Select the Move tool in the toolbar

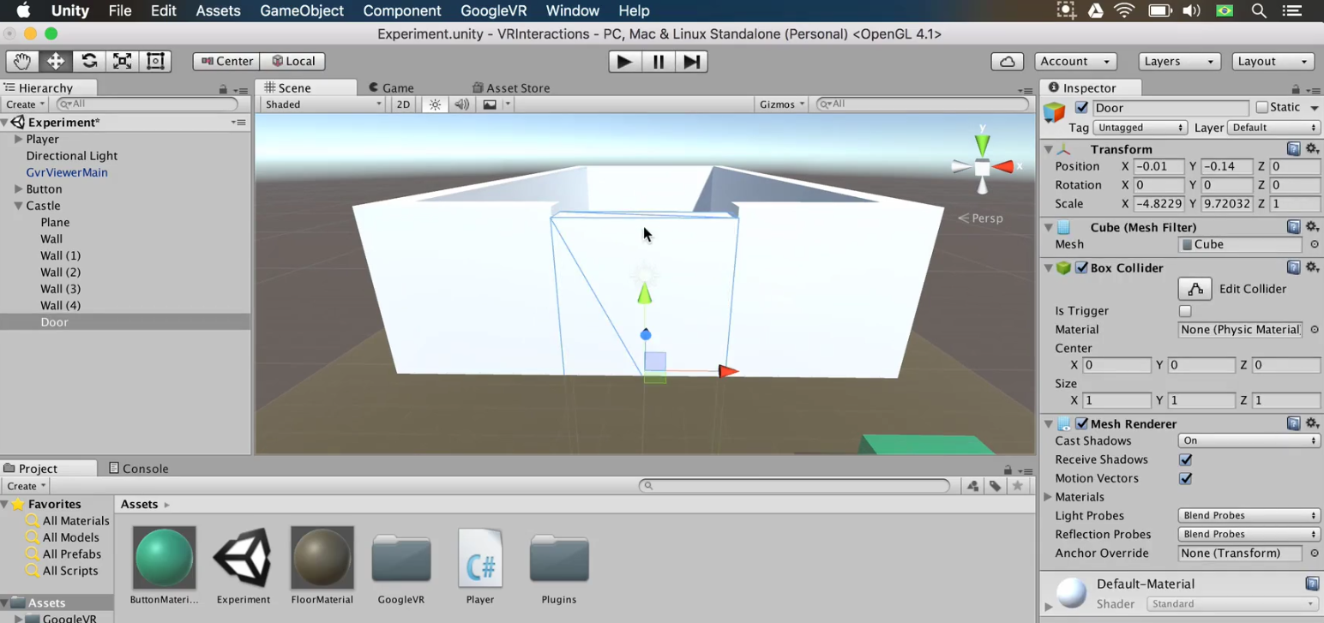[x=55, y=61]
